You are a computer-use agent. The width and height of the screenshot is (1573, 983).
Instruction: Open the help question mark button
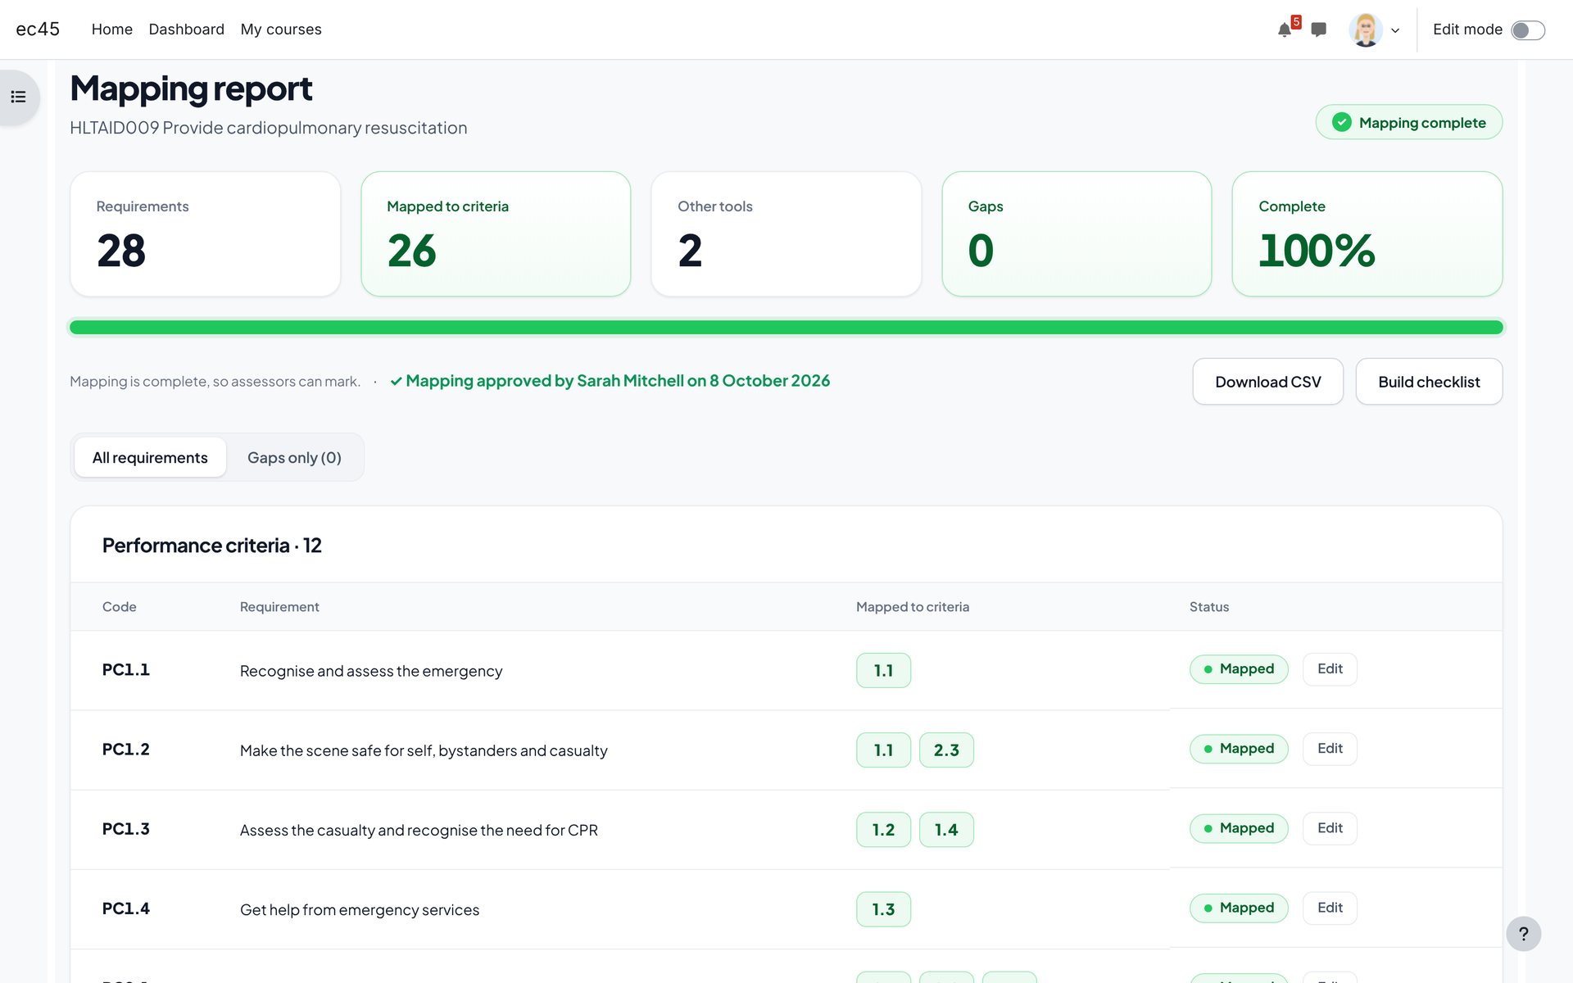pos(1523,934)
